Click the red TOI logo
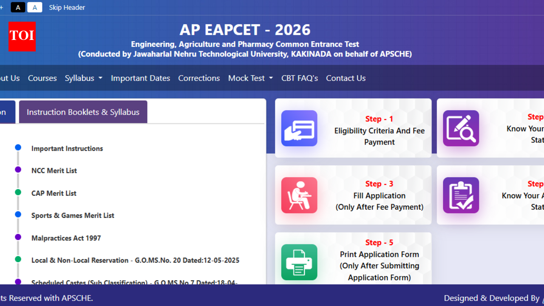The width and height of the screenshot is (544, 306). pyautogui.click(x=22, y=37)
